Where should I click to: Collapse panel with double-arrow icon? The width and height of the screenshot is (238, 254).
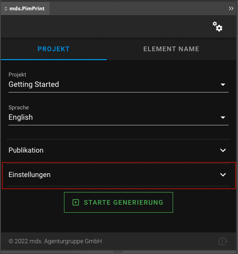click(x=231, y=8)
